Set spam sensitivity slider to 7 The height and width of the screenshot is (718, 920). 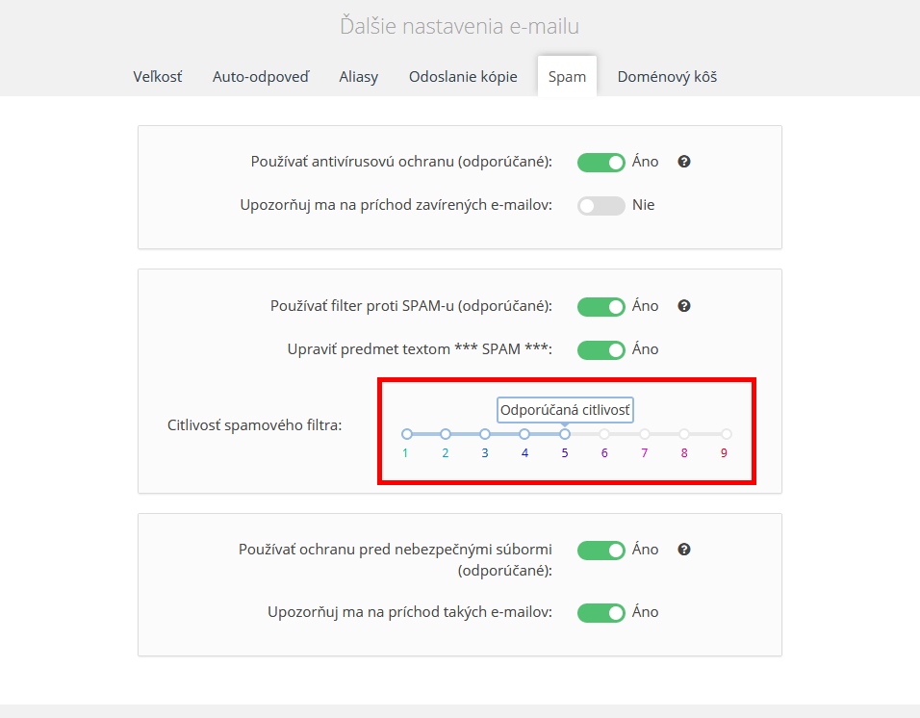(x=645, y=434)
